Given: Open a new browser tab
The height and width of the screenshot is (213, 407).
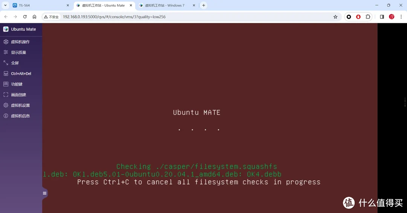Looking at the screenshot, I should pyautogui.click(x=204, y=5).
